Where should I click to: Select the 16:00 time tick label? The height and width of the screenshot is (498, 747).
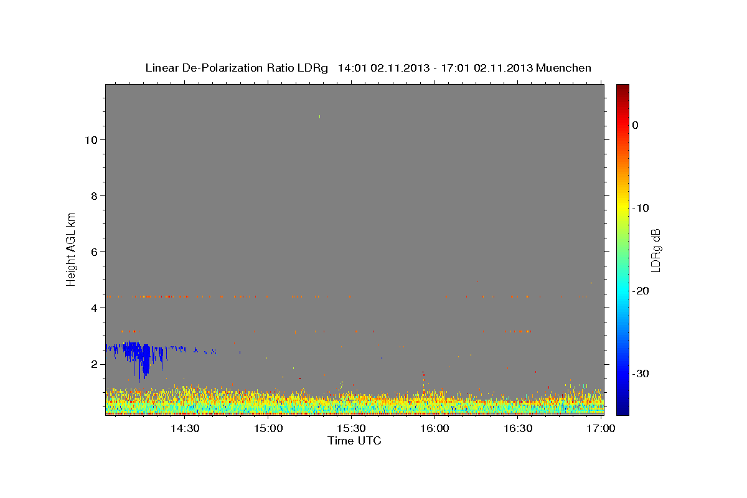pyautogui.click(x=435, y=428)
